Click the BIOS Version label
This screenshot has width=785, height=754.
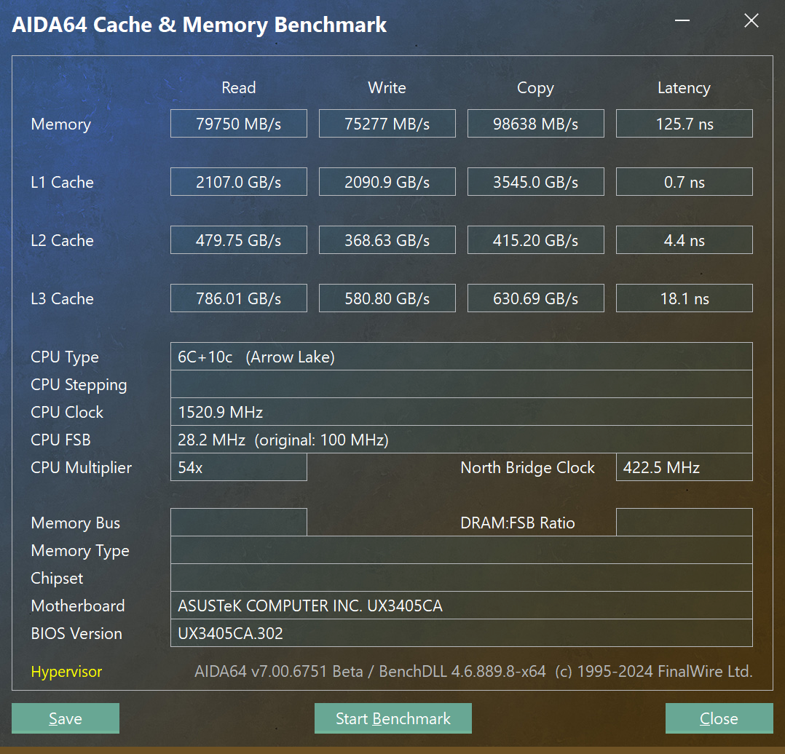pos(76,633)
